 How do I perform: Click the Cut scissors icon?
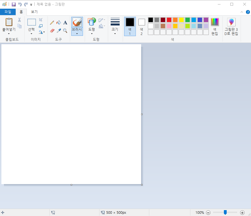click(19, 20)
